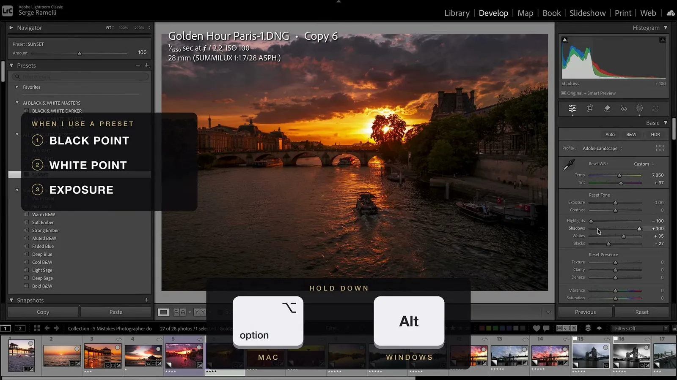Click the stacked layers filter icon
Screen dimensions: 677x380
click(588, 328)
